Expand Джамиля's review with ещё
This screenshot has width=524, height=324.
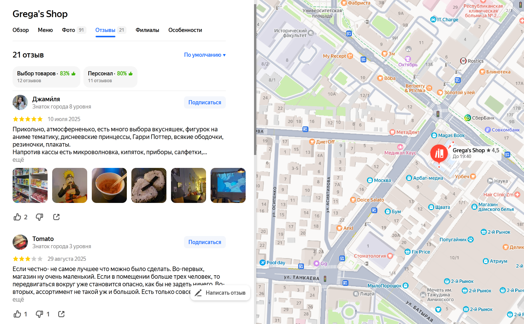(x=18, y=160)
